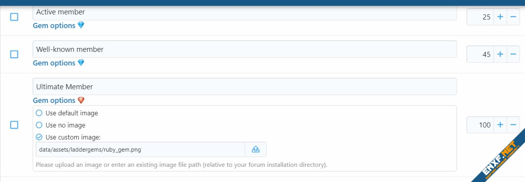
Task: Click the blue gem icon under Well-known member
Action: pos(81,63)
